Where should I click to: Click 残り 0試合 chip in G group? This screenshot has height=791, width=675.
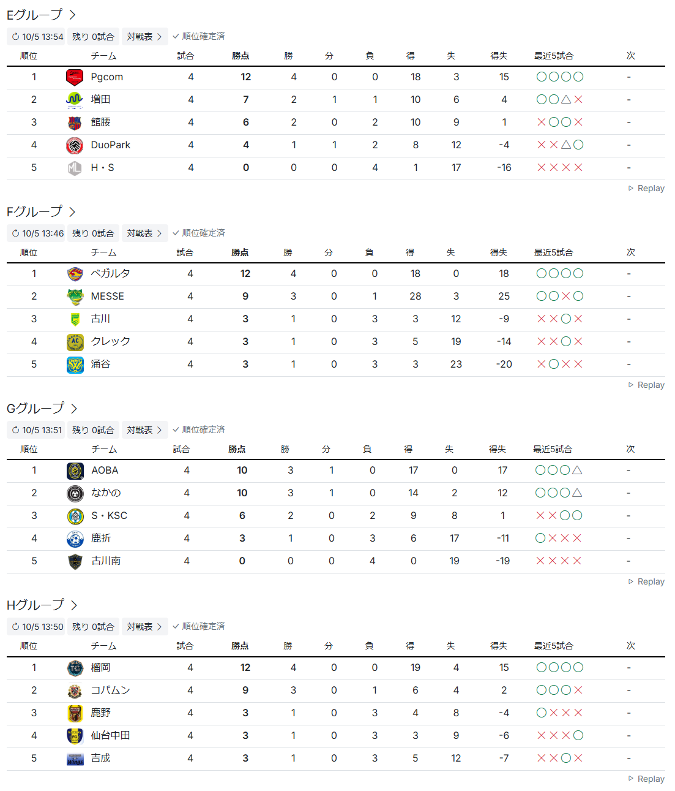pyautogui.click(x=93, y=430)
